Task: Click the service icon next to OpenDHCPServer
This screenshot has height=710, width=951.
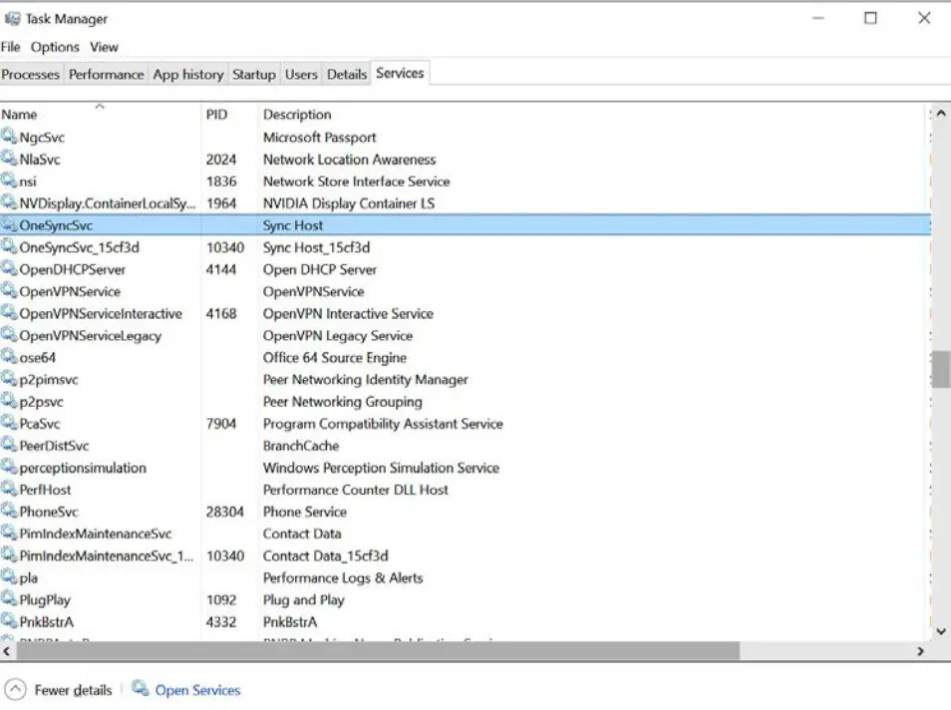Action: (x=9, y=269)
